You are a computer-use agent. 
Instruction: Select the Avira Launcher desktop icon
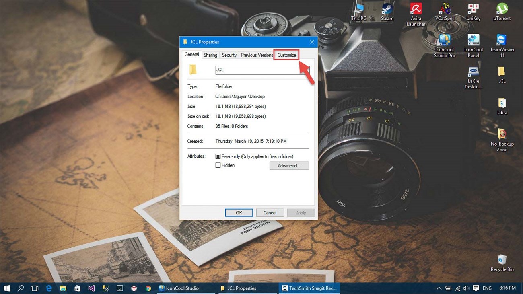click(416, 15)
